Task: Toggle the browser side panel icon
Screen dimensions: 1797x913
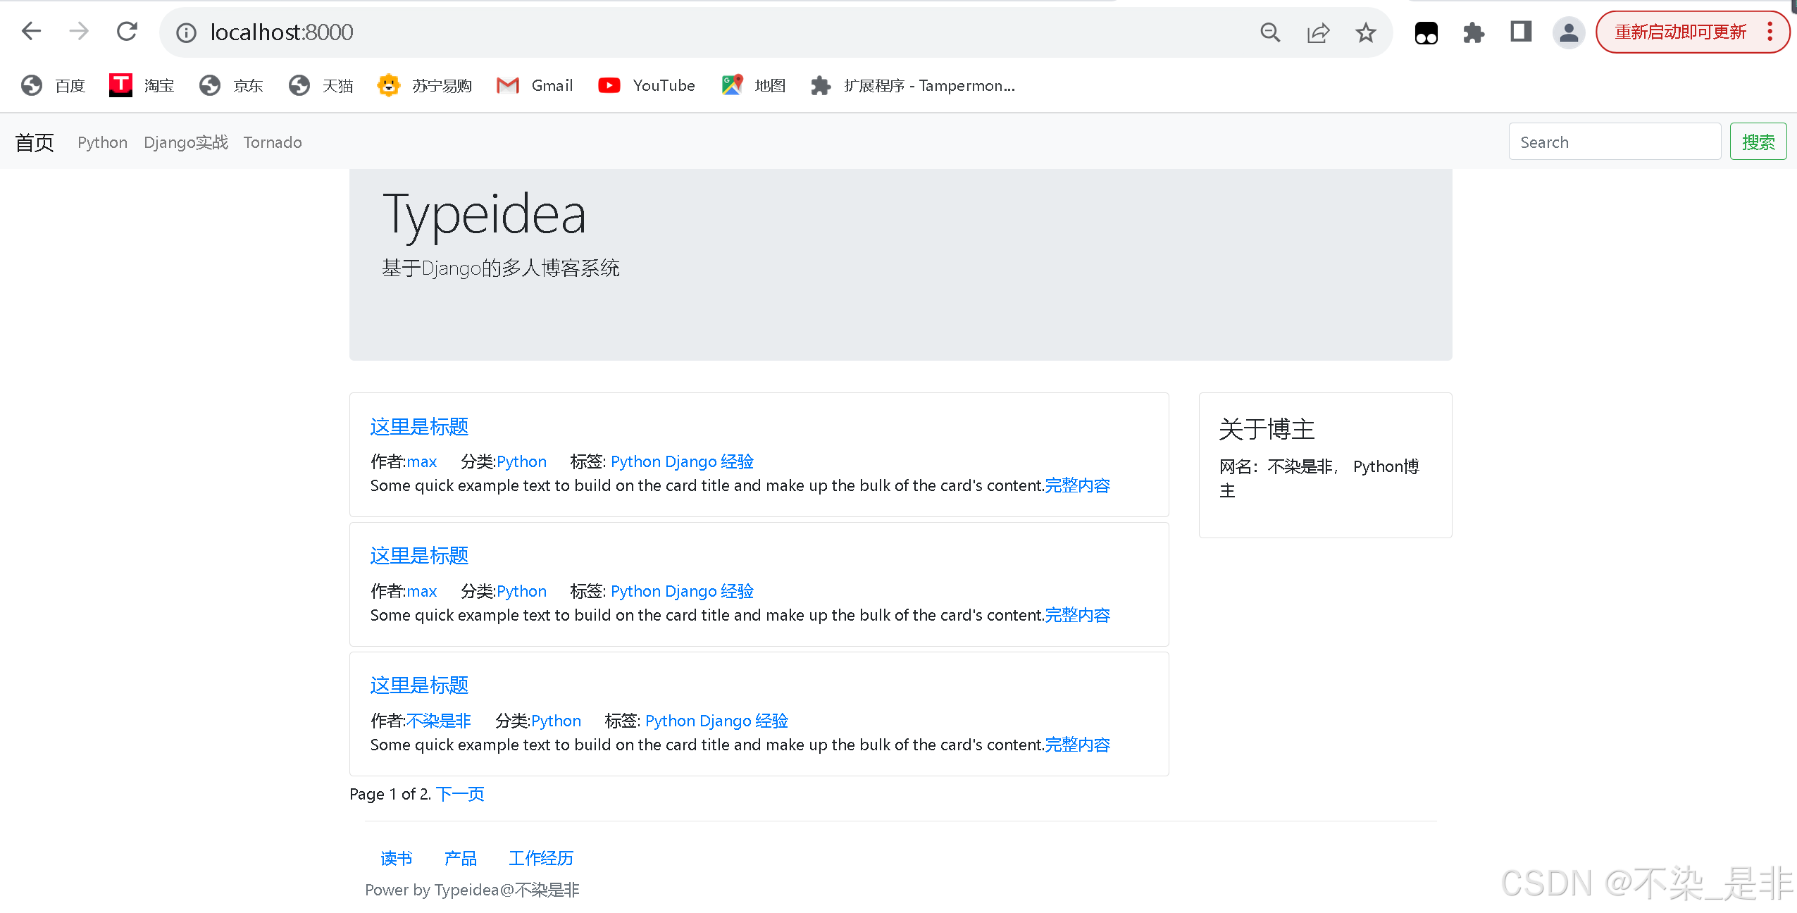Action: (1521, 32)
